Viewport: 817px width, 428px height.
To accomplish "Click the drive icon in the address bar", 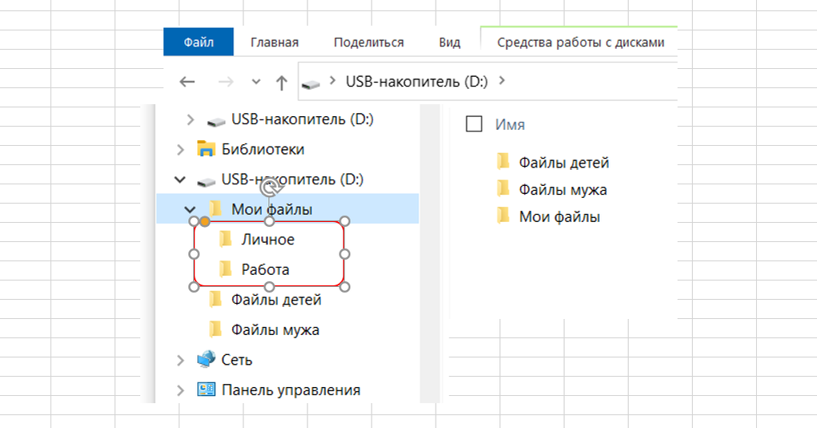I will tap(311, 84).
